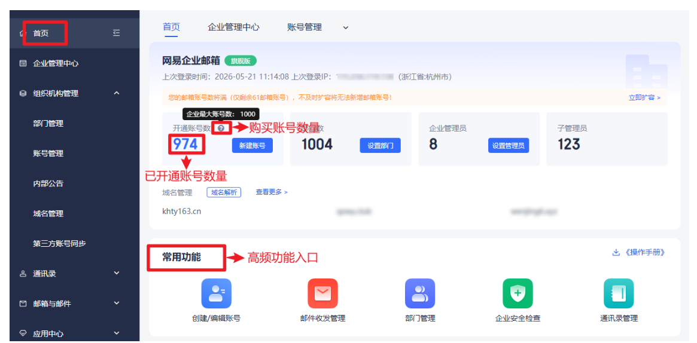Click the 974 opened accounts number
The image size is (697, 343).
[x=185, y=144]
